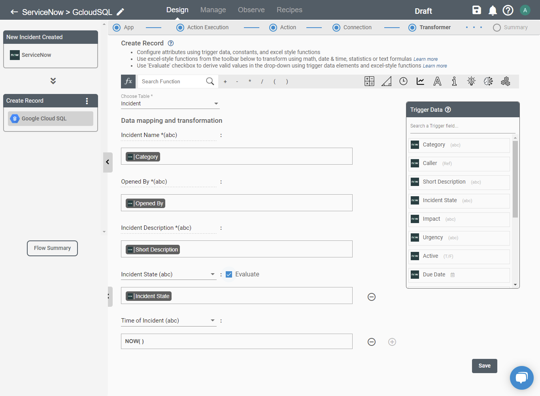Click the save disk icon in header

pos(477,10)
